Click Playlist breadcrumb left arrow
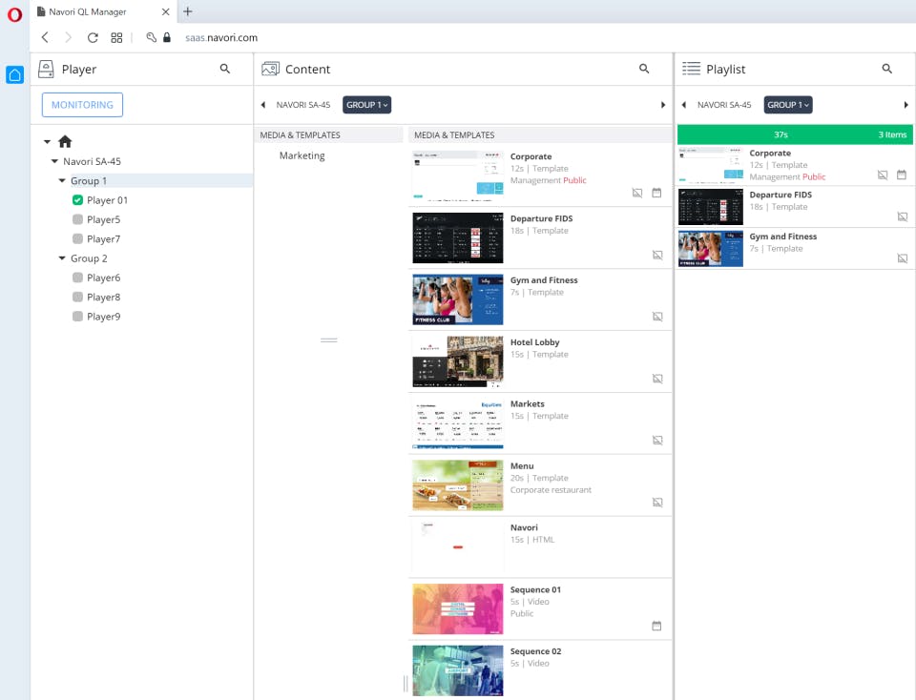Viewport: 916px width, 700px height. (683, 105)
